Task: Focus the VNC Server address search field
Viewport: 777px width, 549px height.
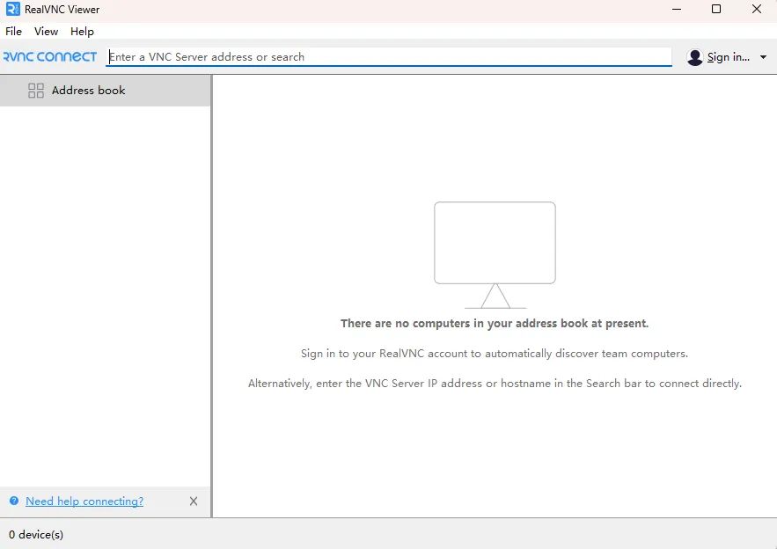Action: coord(387,57)
